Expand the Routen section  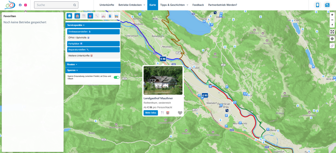[93, 65]
